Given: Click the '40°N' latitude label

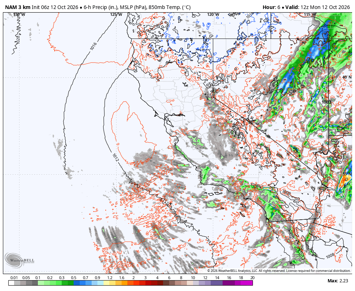Looking at the screenshot, I should click(x=347, y=77).
